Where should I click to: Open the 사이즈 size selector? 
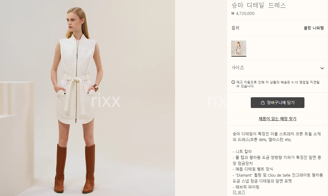point(277,68)
